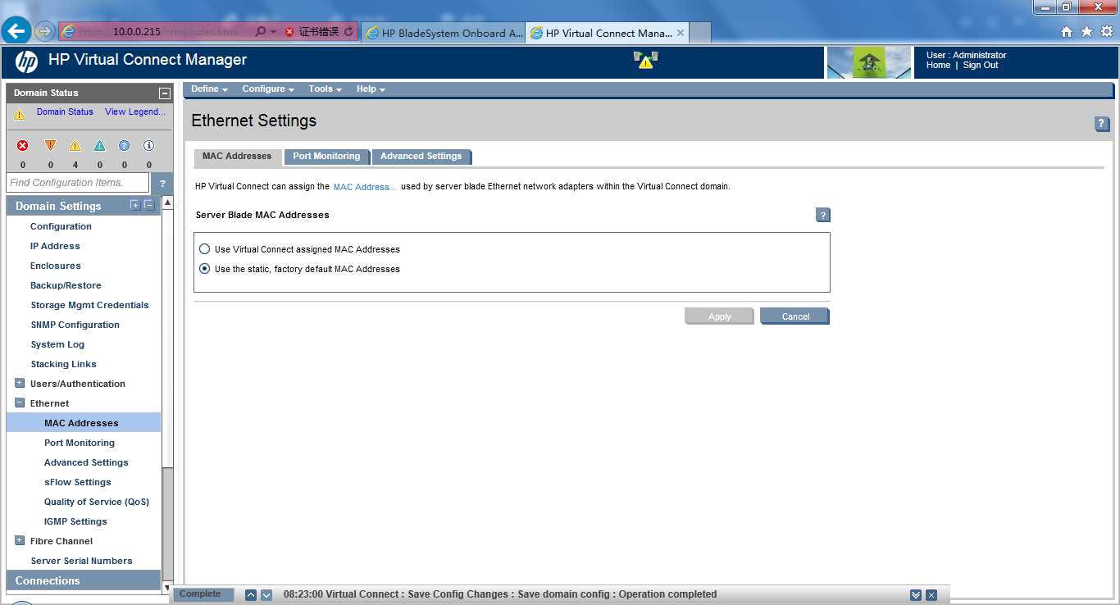Close the status message bar
Viewport: 1120px width, 605px height.
tap(931, 595)
